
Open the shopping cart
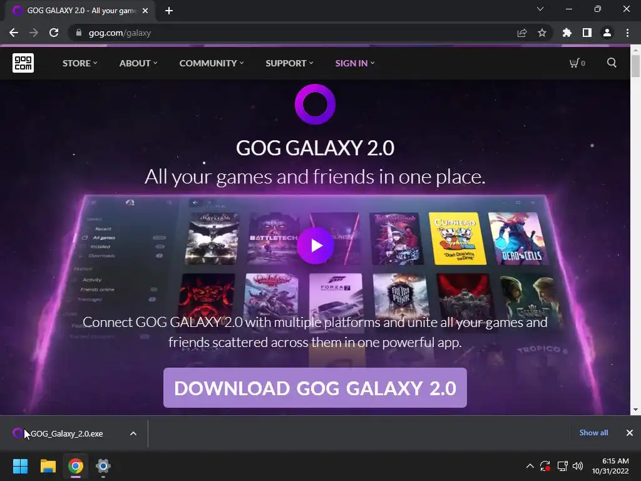(577, 63)
